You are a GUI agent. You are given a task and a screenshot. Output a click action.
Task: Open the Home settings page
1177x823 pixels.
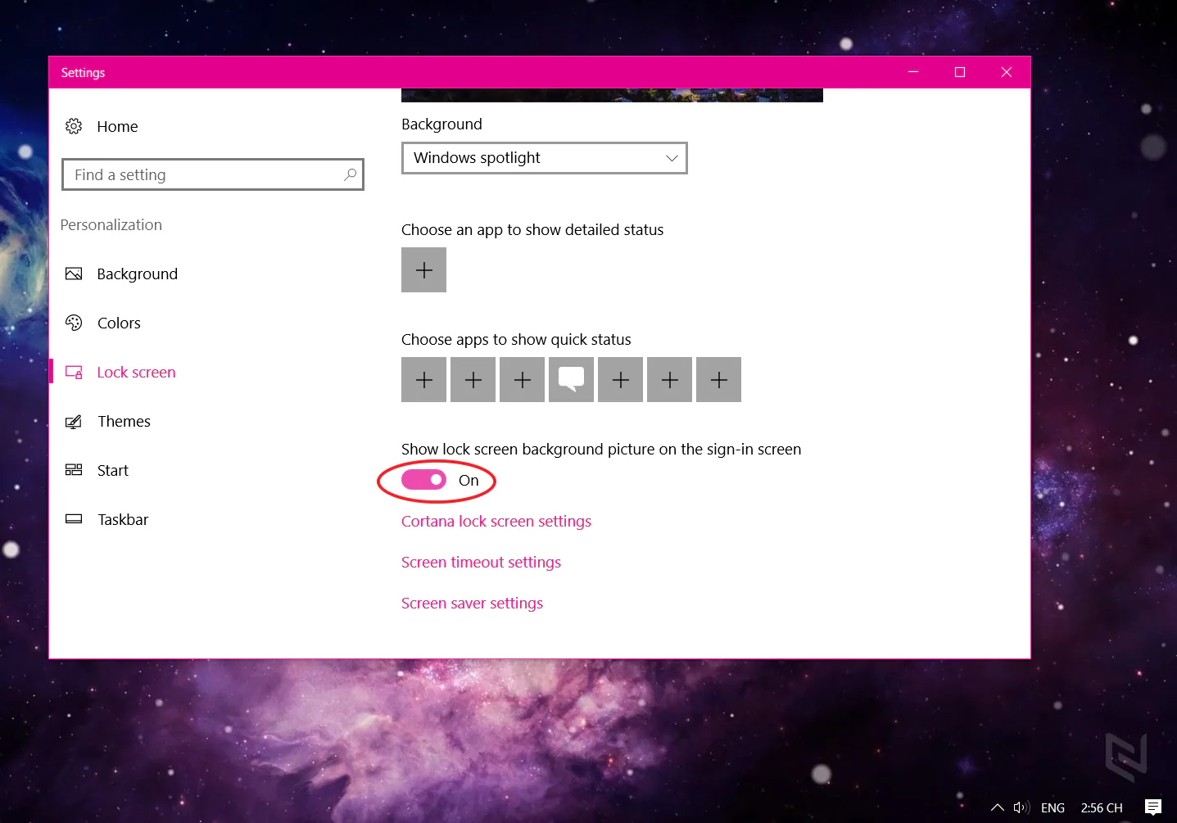[x=117, y=127]
